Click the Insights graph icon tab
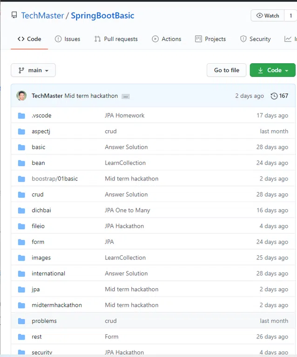Image resolution: width=297 pixels, height=357 pixels. [x=288, y=39]
